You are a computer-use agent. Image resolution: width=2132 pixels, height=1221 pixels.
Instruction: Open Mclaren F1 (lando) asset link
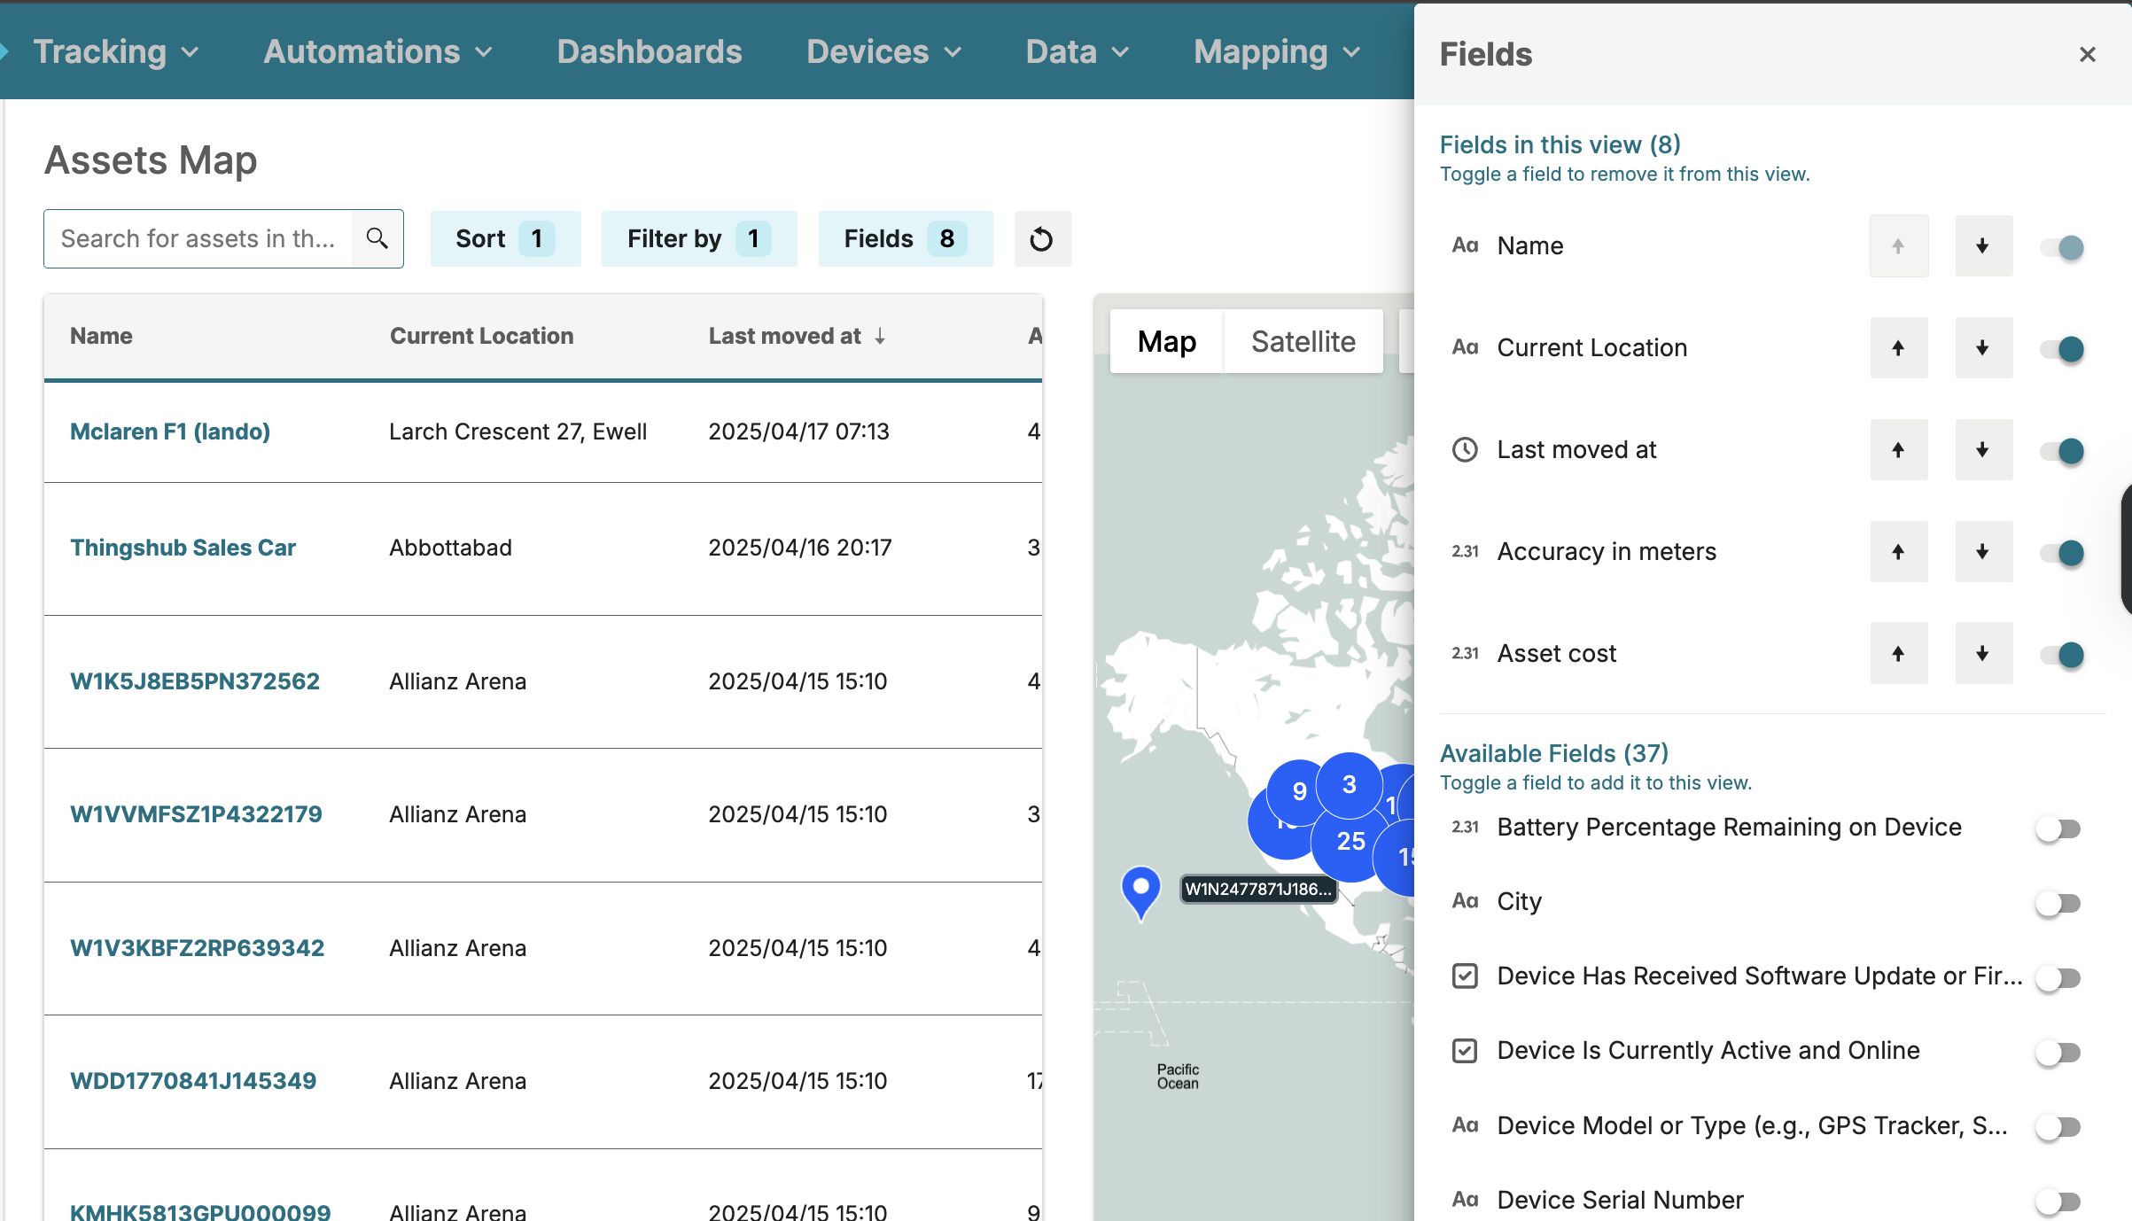point(170,432)
